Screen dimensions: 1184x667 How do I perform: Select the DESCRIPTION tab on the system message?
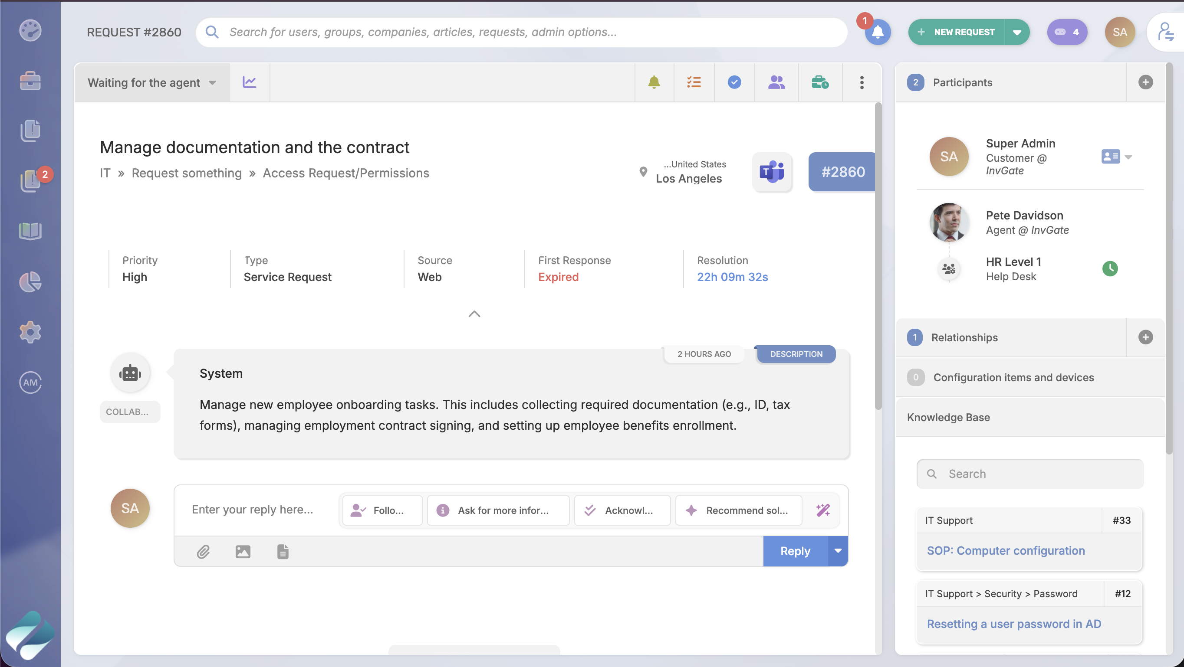[796, 354]
